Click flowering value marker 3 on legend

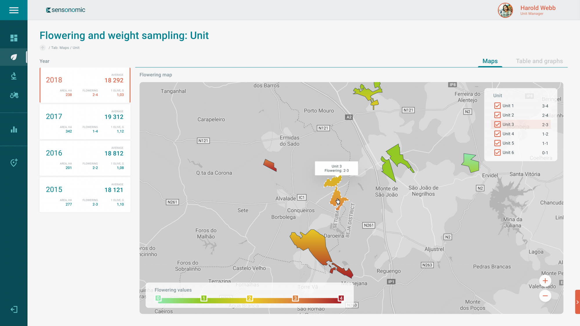(x=295, y=298)
